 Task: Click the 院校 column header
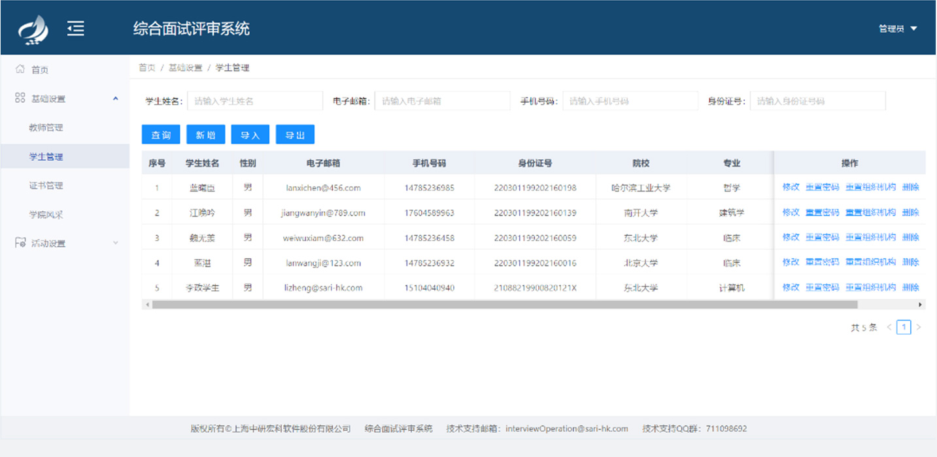[x=641, y=163]
